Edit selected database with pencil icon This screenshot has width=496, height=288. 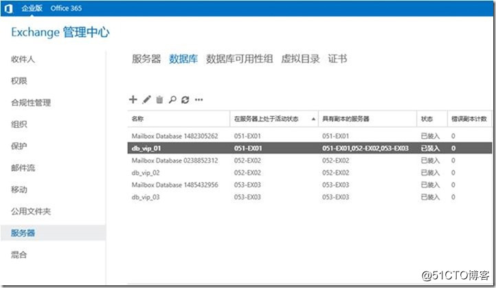point(146,100)
